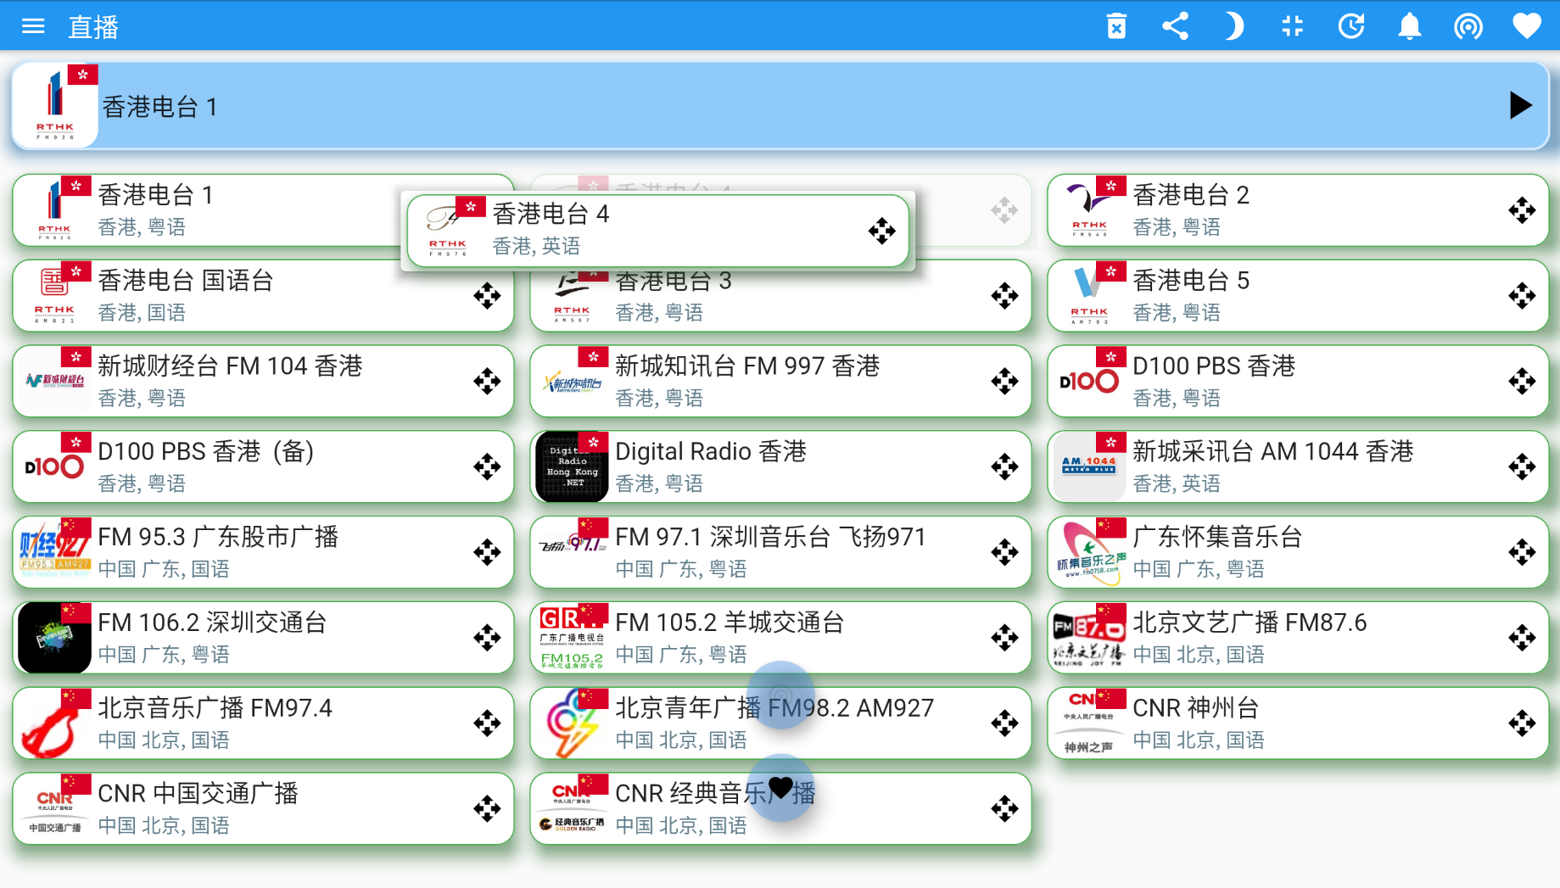The image size is (1560, 888).
Task: Tap the Digital Radio Hong Kong logo thumbnail
Action: tap(572, 466)
